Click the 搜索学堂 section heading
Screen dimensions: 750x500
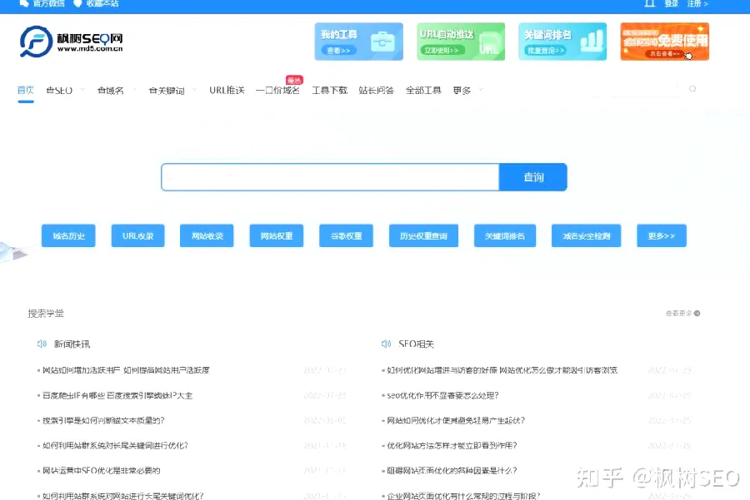(x=46, y=314)
